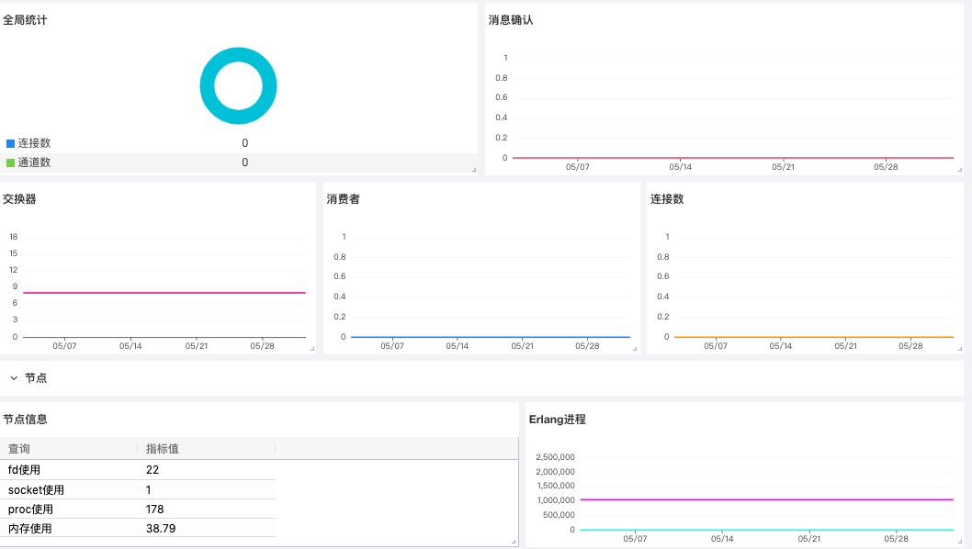Click the blue line in 消费者 chart
The height and width of the screenshot is (549, 972).
click(491, 337)
